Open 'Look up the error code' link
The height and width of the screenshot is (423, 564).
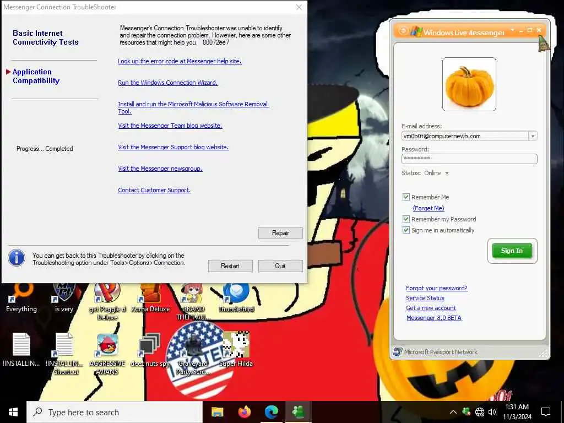coord(180,61)
